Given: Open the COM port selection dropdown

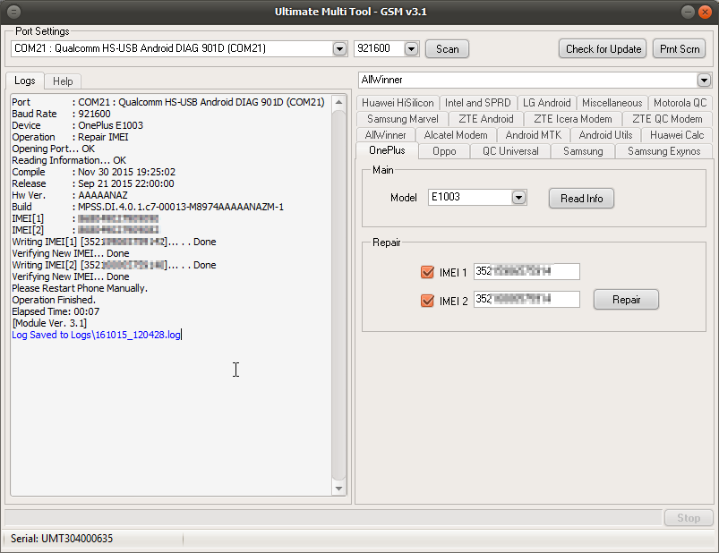Looking at the screenshot, I should 339,49.
